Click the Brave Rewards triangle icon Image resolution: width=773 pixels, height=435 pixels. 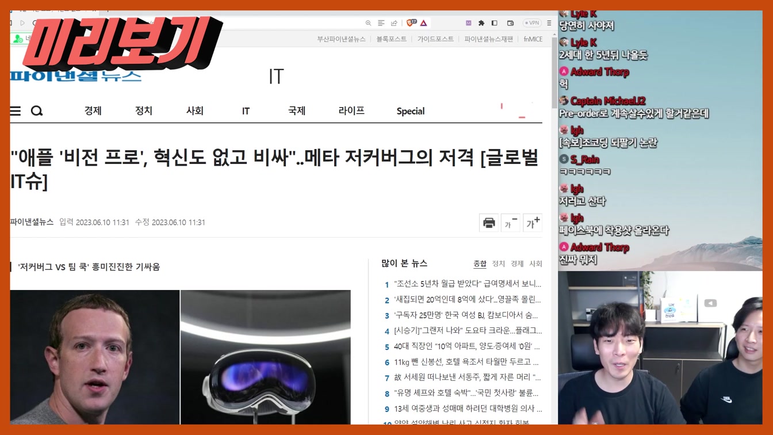point(424,23)
